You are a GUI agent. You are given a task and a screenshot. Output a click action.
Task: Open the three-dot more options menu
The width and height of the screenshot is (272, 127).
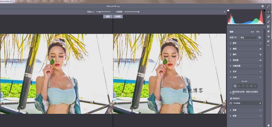click(268, 45)
